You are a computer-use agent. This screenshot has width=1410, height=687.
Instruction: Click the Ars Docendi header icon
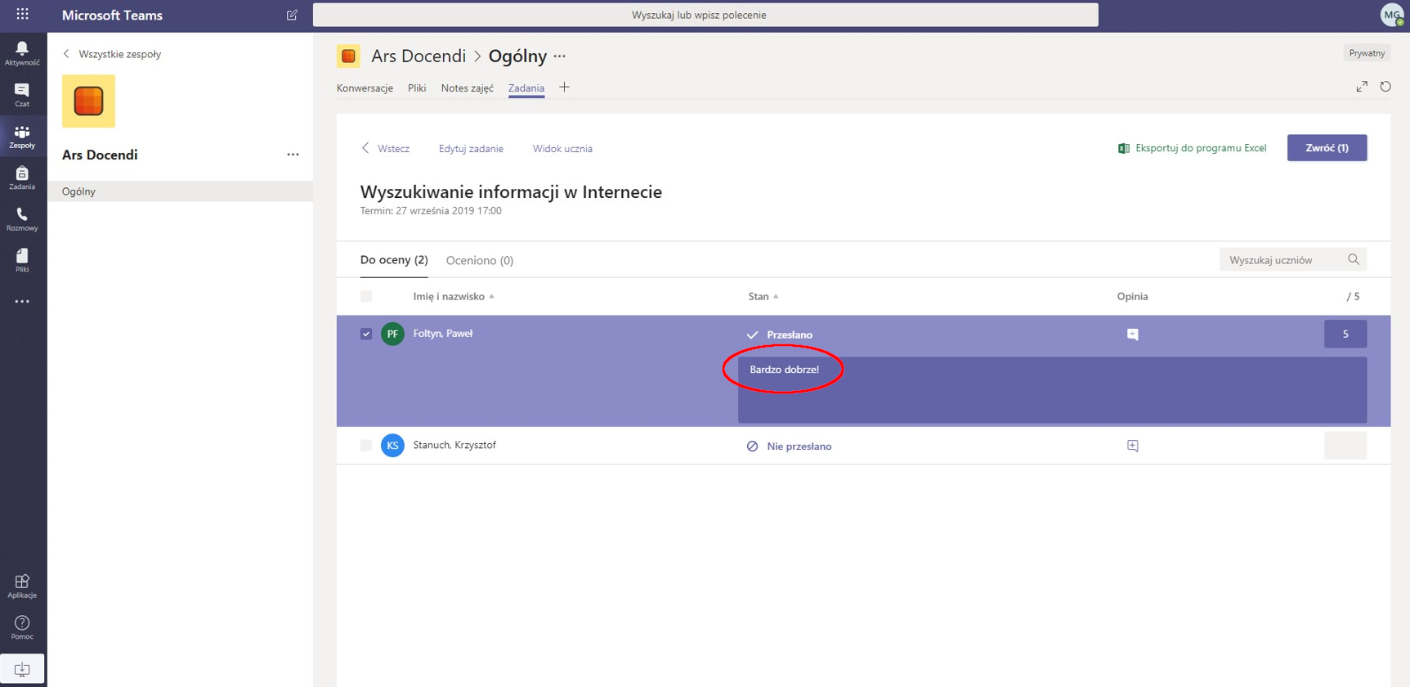click(x=348, y=56)
